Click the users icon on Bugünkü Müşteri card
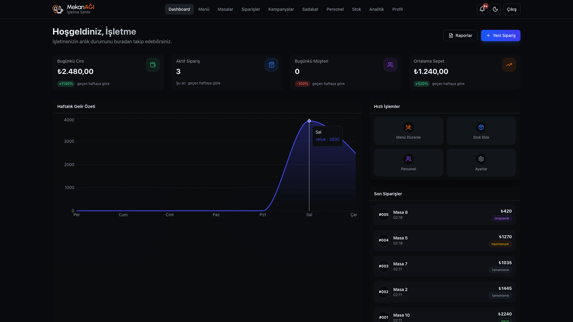The image size is (573, 322). 390,65
